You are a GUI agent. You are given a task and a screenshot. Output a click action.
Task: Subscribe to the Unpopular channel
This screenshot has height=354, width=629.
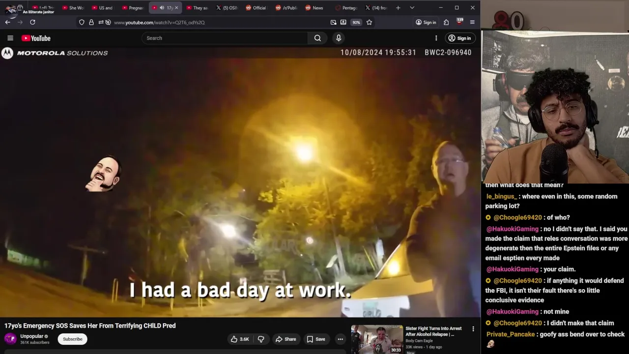72,339
